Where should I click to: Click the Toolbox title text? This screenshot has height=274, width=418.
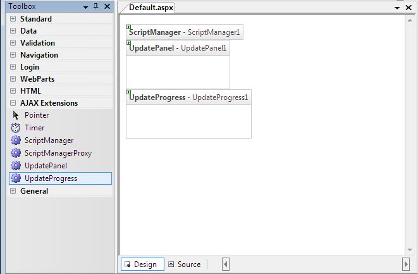[x=22, y=6]
